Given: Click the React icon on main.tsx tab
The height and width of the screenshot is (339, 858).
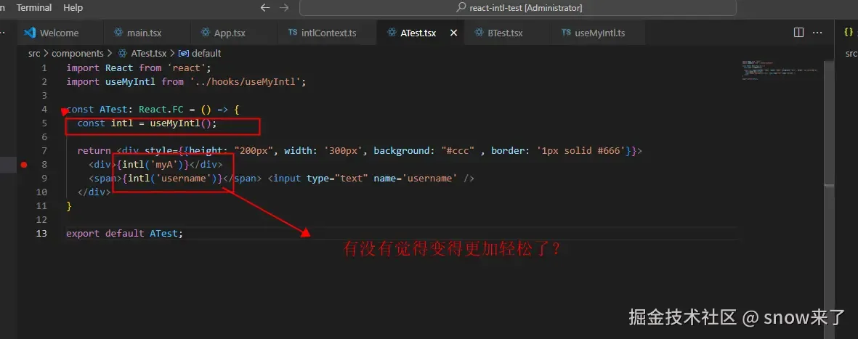Looking at the screenshot, I should [x=118, y=33].
